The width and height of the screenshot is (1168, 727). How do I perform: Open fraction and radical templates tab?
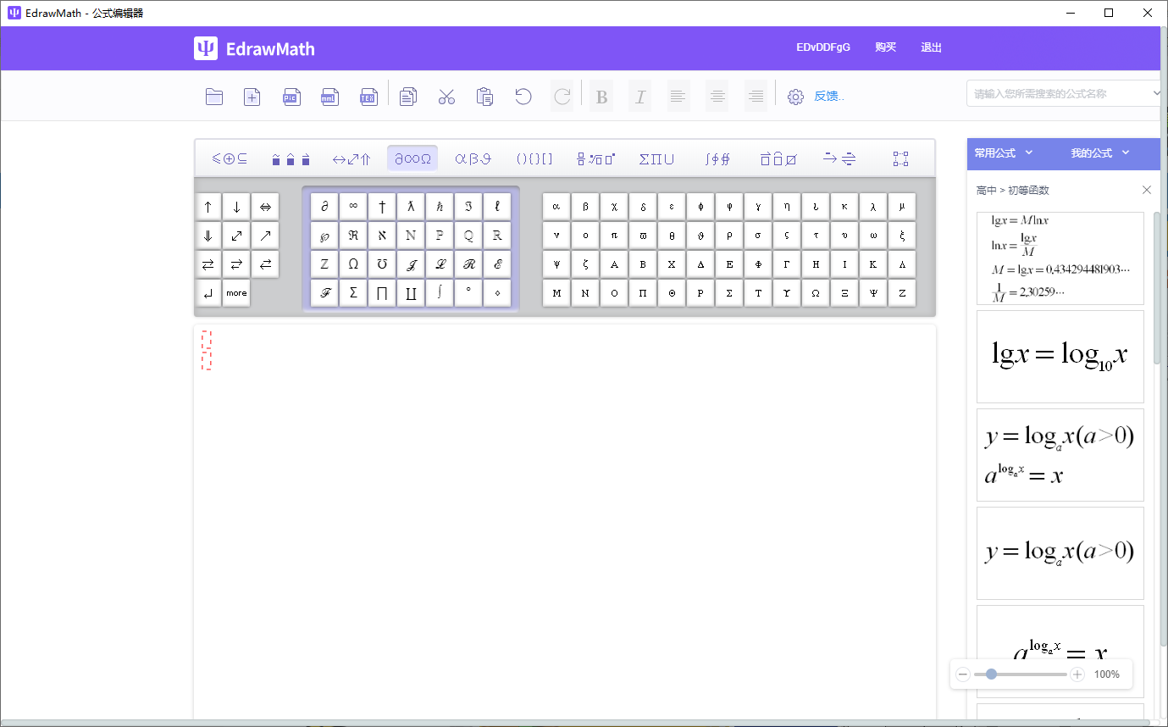[x=595, y=158]
